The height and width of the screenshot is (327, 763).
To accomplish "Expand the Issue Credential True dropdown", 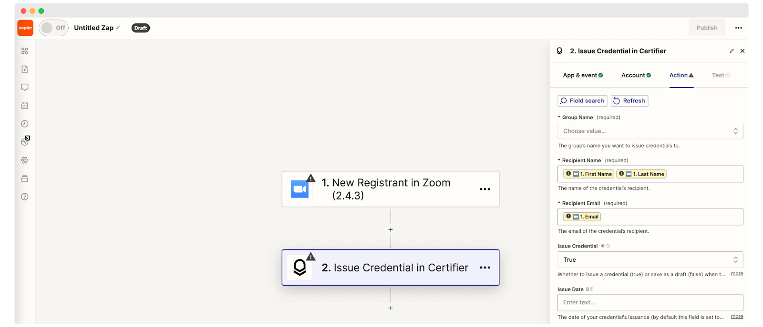I will [x=650, y=260].
